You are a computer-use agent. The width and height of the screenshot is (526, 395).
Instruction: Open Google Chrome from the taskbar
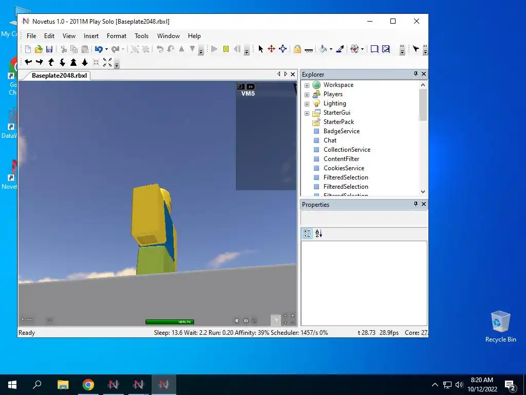click(x=88, y=384)
